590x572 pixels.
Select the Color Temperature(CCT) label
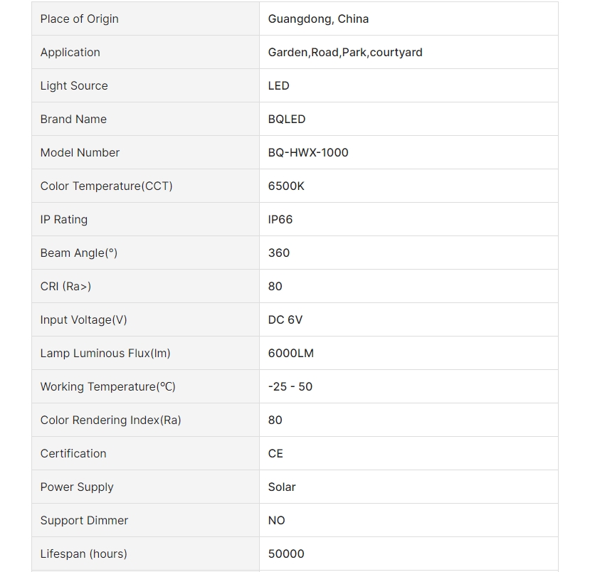click(106, 186)
